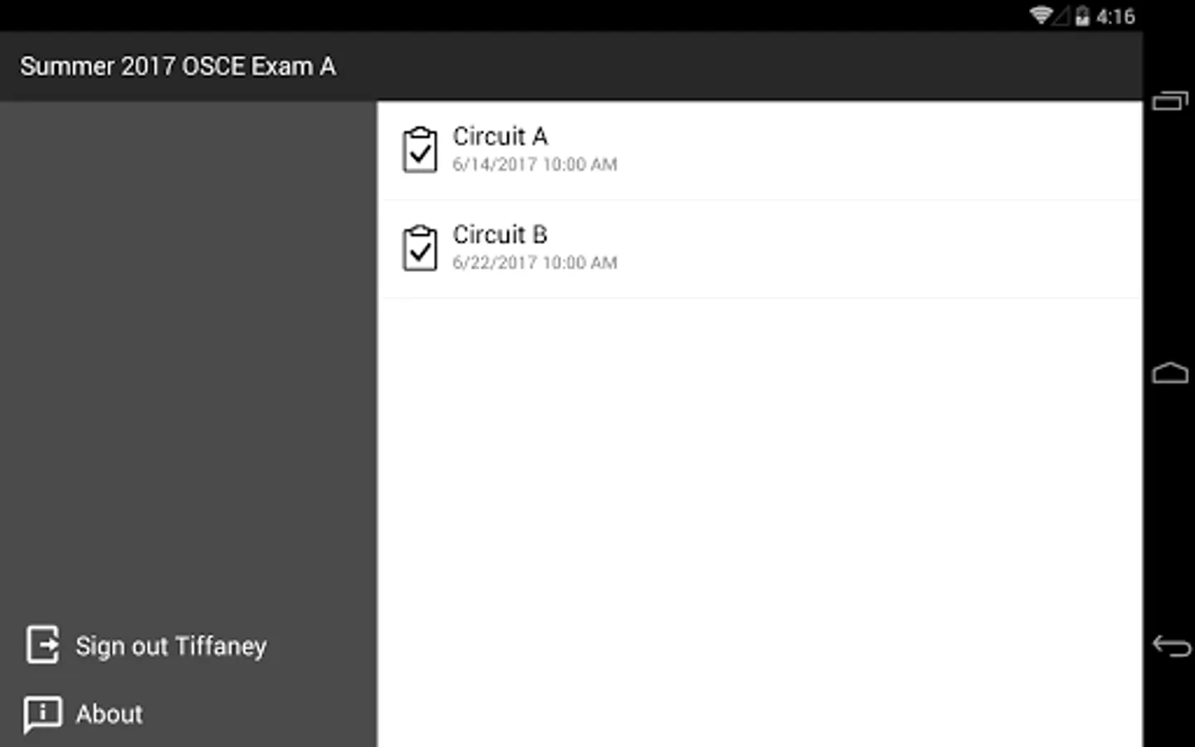
Task: Click the About info bubble icon
Action: coord(42,714)
